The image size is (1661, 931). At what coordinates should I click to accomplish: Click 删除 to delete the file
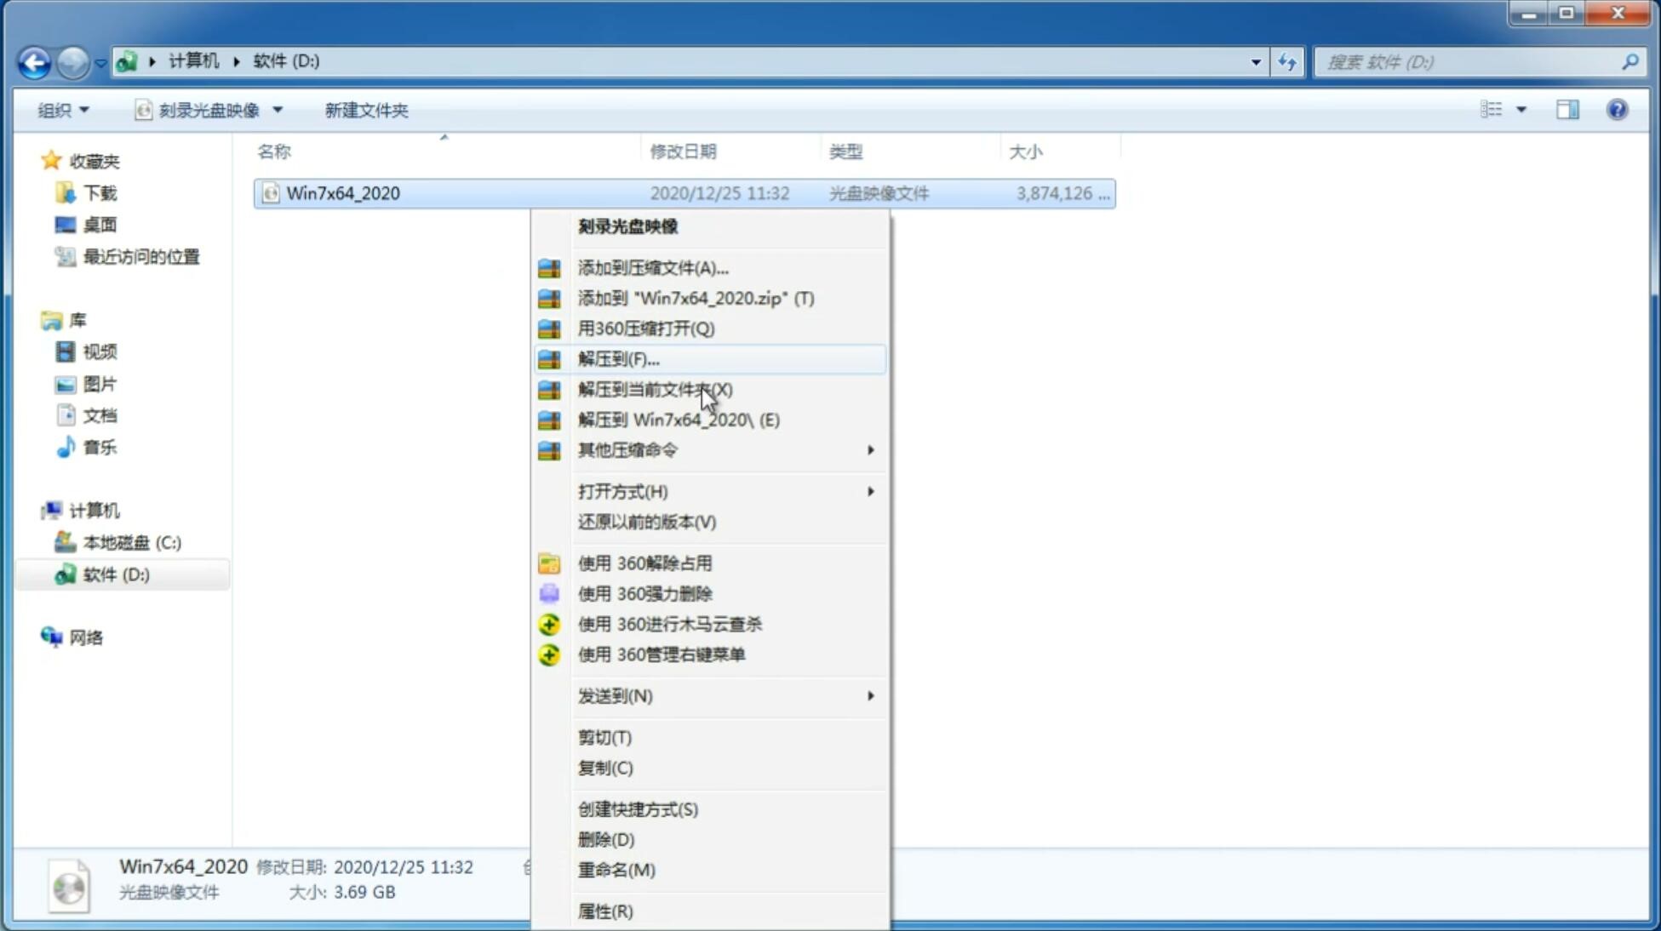606,838
